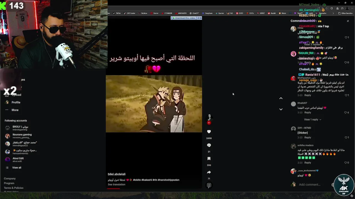Open the creator avatar beside the video
The height and width of the screenshot is (199, 355).
click(x=209, y=117)
